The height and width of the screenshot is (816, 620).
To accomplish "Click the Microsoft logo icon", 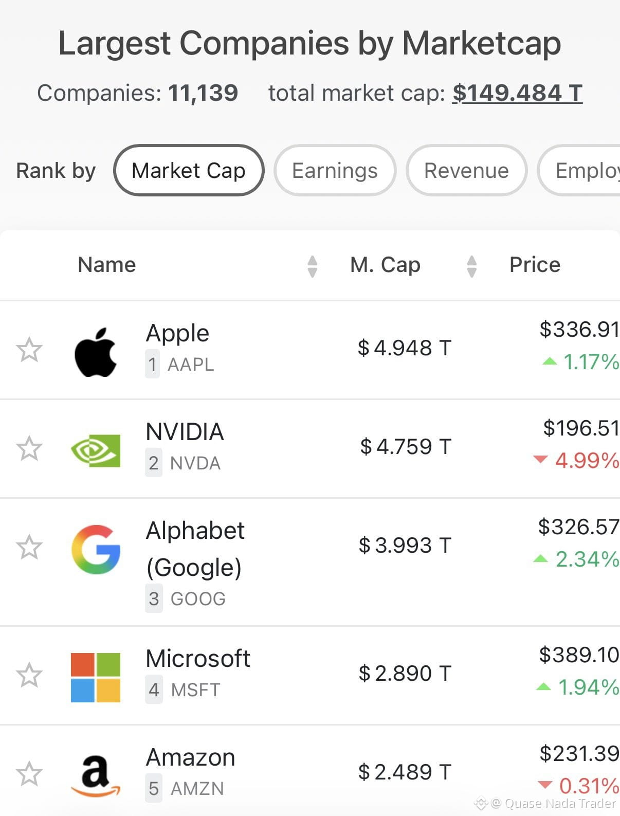I will (96, 677).
